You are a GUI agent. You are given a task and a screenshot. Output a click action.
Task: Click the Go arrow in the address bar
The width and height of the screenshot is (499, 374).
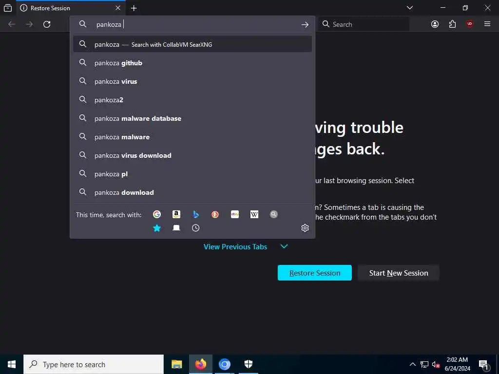(305, 24)
